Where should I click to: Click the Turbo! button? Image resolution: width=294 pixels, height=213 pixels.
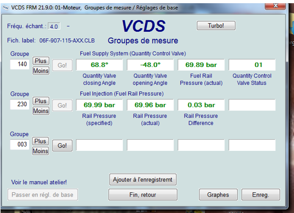tap(216, 25)
